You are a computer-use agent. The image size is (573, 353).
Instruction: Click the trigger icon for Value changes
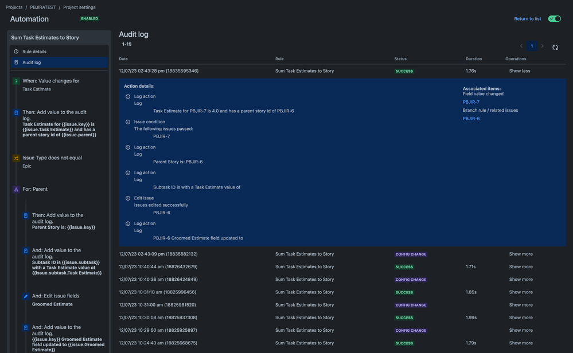16,81
